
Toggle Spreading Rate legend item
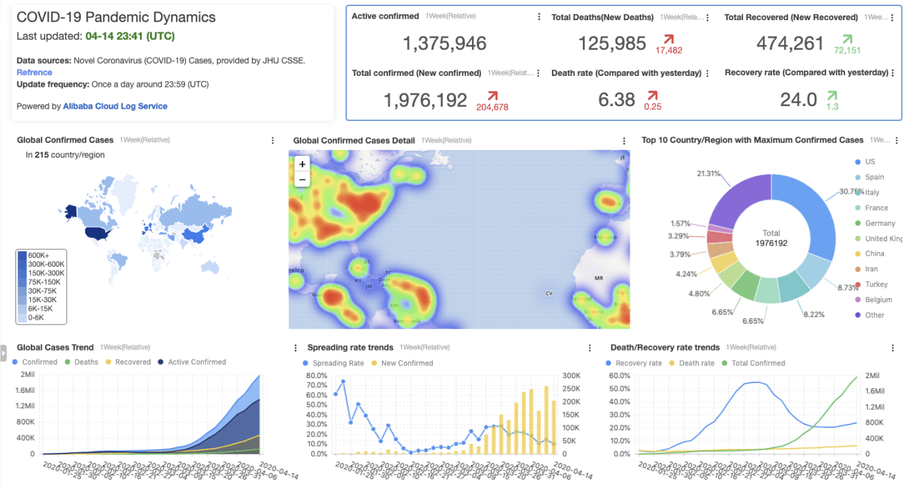[333, 363]
